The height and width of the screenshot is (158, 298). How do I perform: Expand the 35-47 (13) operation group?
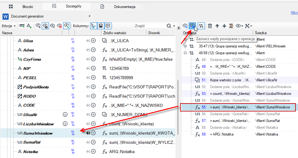coord(185,46)
